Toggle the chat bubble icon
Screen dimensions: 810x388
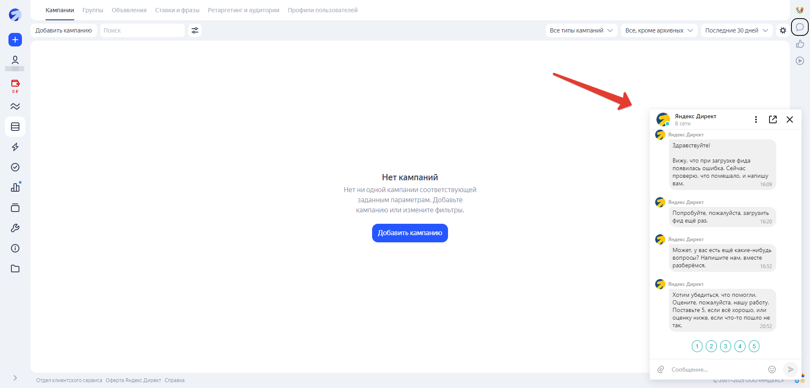pyautogui.click(x=800, y=27)
